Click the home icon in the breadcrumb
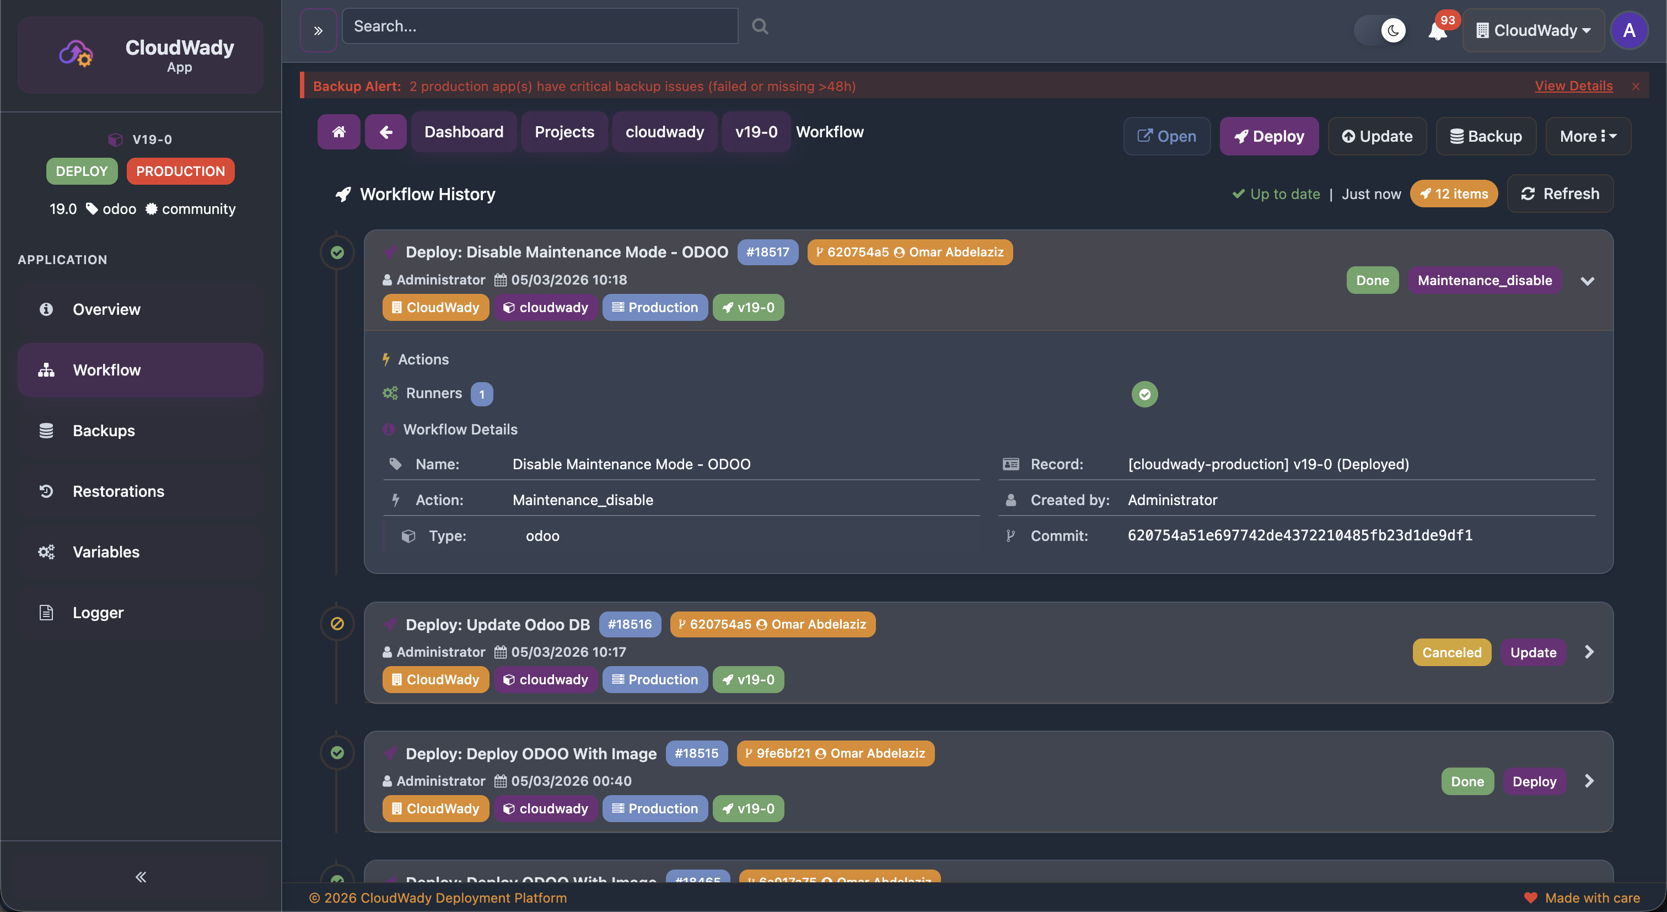The height and width of the screenshot is (912, 1667). click(x=338, y=131)
